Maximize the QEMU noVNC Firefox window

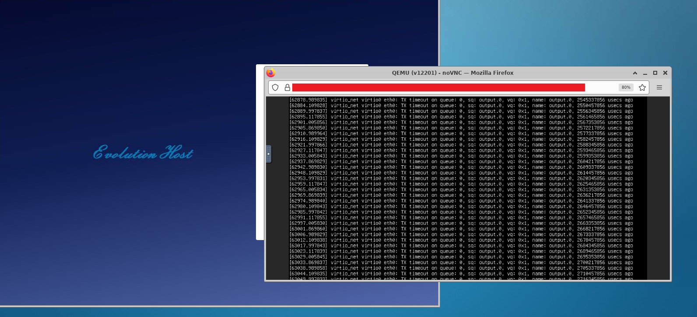point(655,73)
